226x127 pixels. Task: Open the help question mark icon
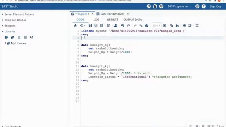coord(204,6)
